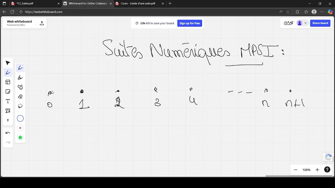Choose the Select arrow tool

click(8, 63)
